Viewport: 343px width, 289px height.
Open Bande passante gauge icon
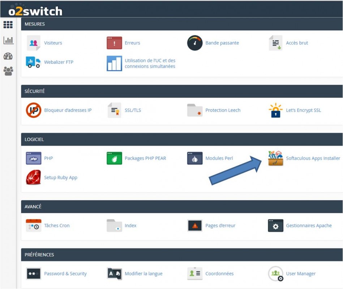coord(195,43)
